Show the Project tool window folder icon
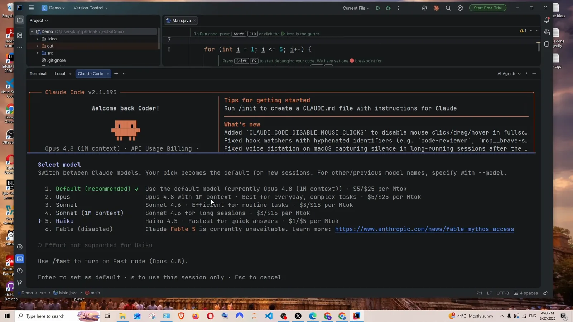Screen dimensions: 573x322 click(20, 20)
